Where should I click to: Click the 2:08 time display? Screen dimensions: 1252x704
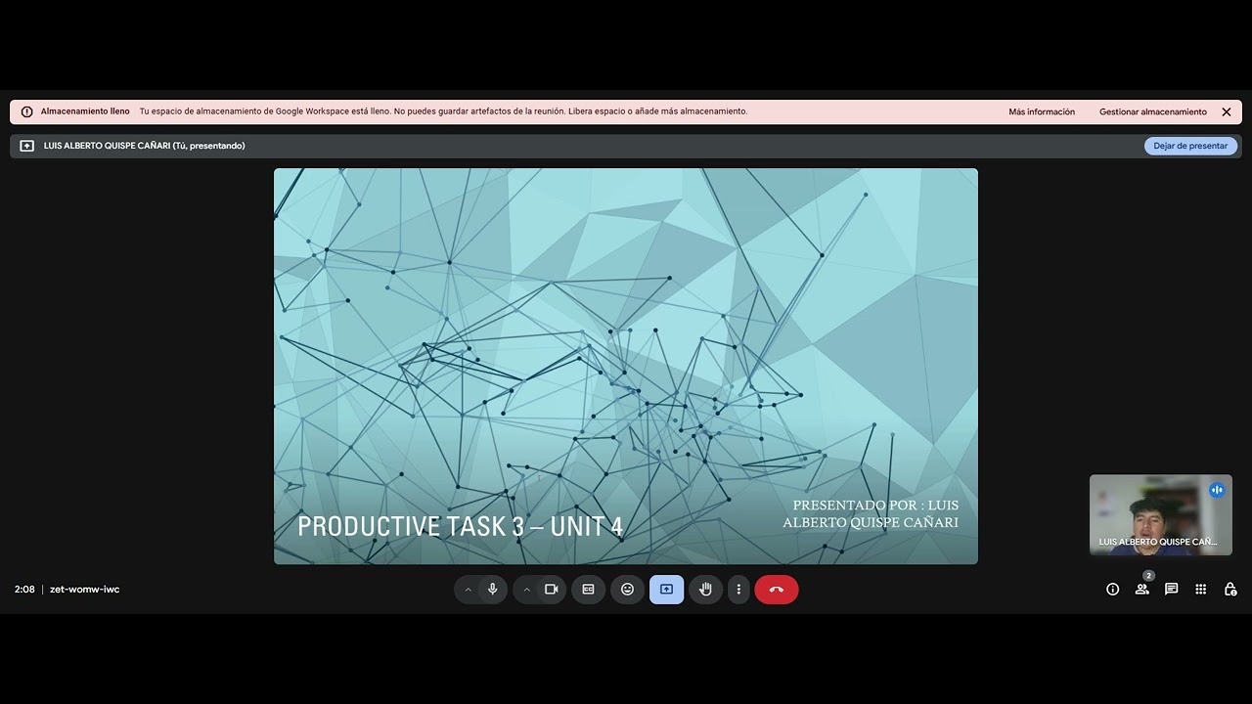24,590
